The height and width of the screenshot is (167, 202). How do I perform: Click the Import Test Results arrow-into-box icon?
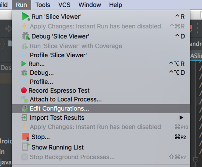[24, 118]
